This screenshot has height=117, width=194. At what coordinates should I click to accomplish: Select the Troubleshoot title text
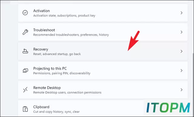click(44, 30)
